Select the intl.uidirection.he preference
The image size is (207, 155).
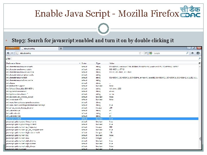pyautogui.click(x=102, y=116)
